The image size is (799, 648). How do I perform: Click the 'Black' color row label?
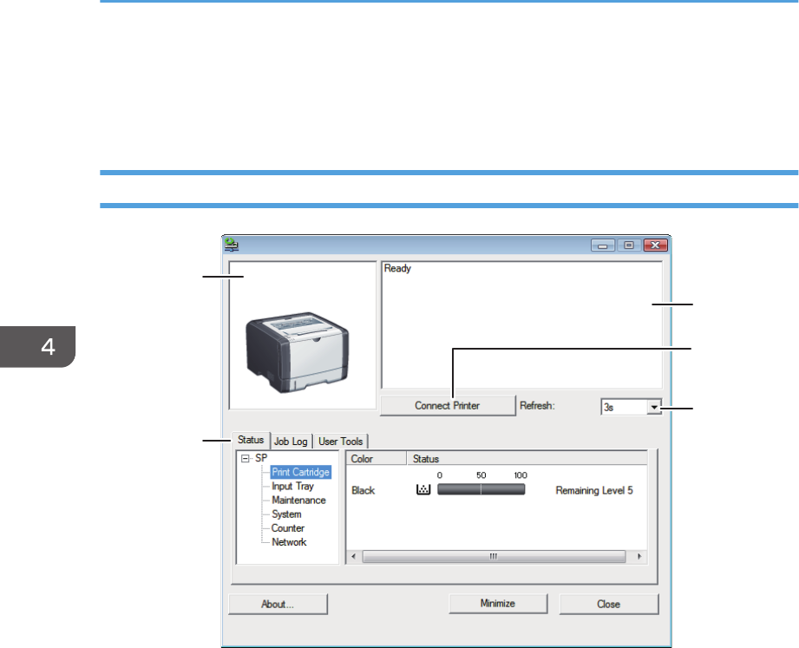click(x=363, y=491)
